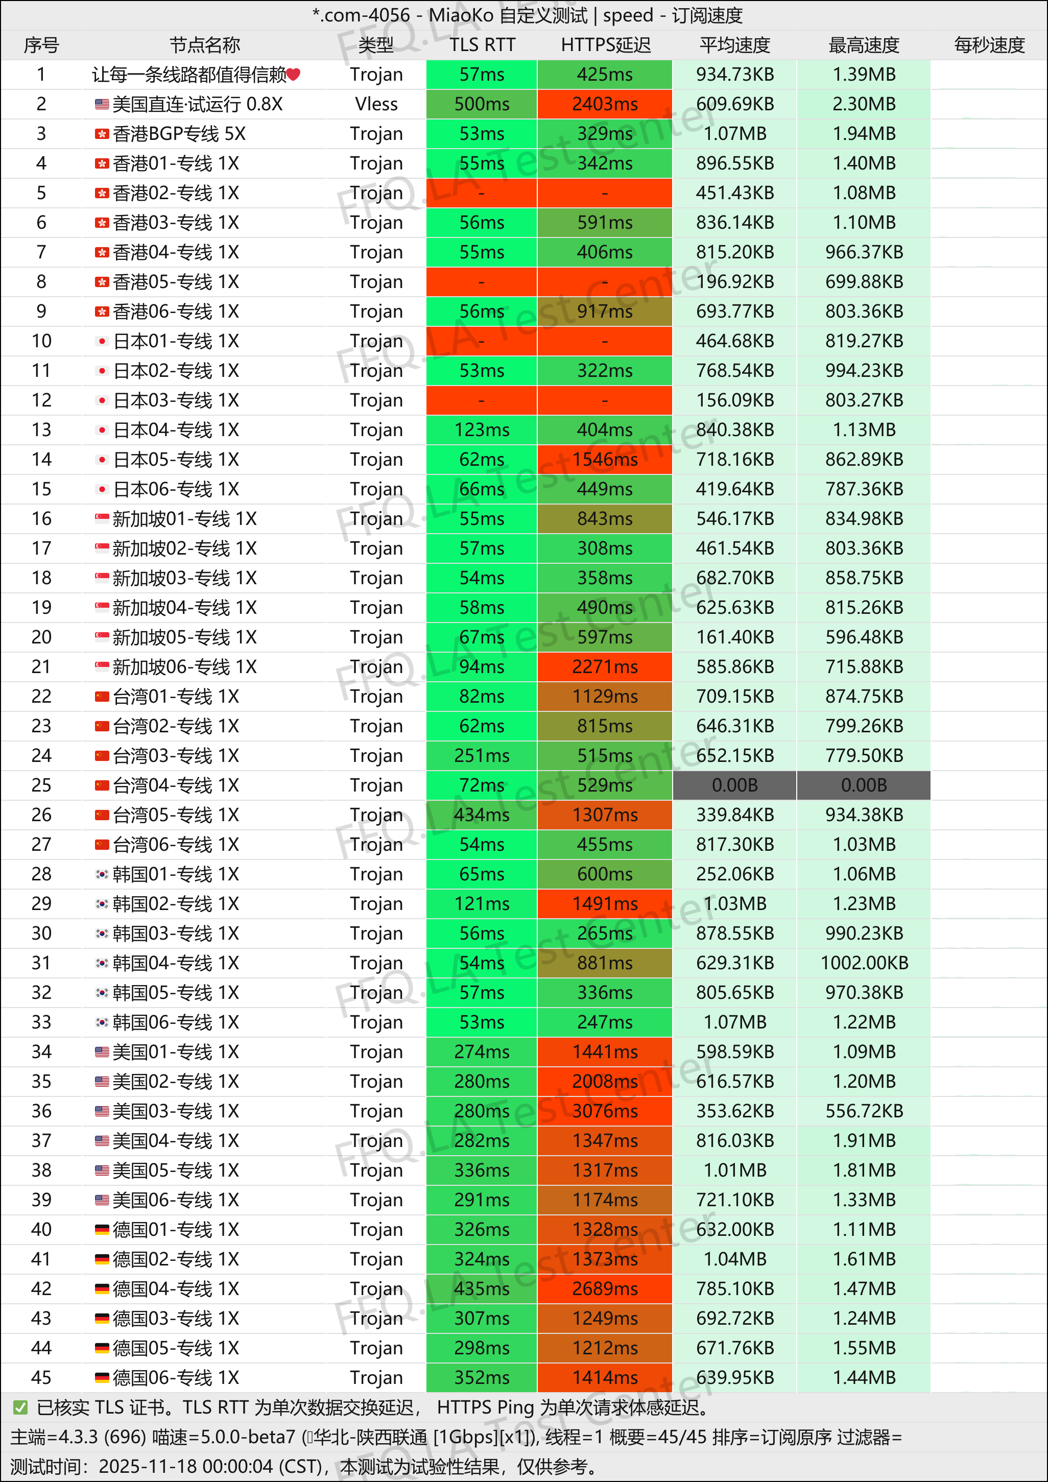Image resolution: width=1048 pixels, height=1482 pixels.
Task: Click the red heart after 让每一条线路都值得信赖
Action: click(293, 75)
